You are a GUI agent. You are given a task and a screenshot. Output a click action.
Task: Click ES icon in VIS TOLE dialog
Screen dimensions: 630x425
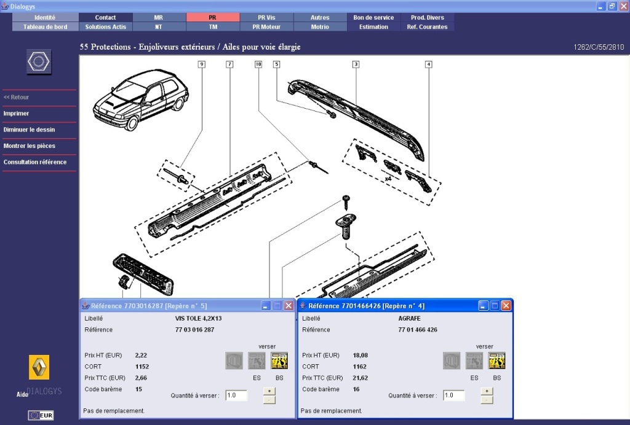pos(257,361)
